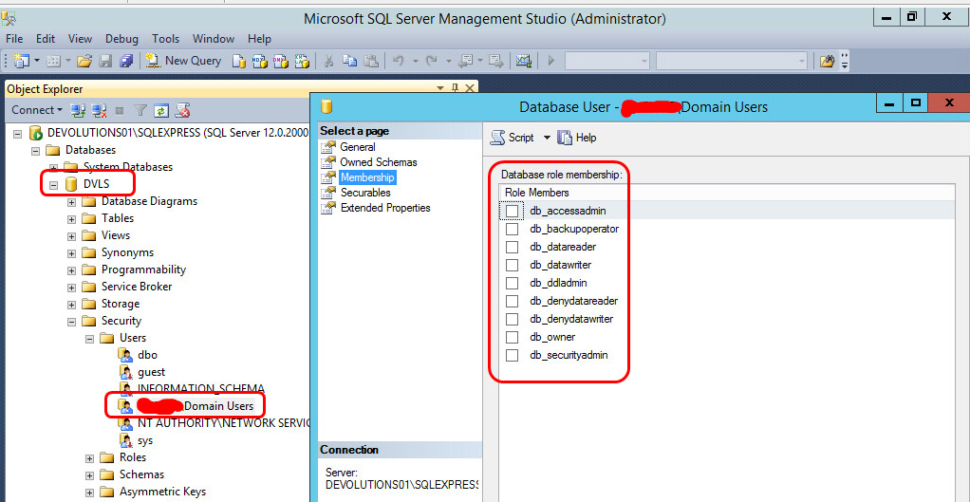Open the Connect dropdown in Object Explorer
The image size is (970, 502).
coord(37,110)
